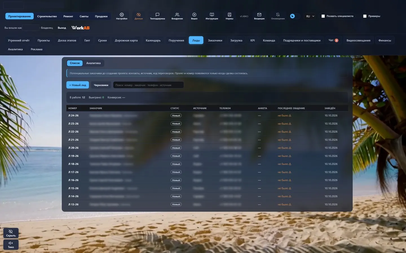Click the + Новый лид button
The width and height of the screenshot is (406, 253).
click(x=78, y=85)
